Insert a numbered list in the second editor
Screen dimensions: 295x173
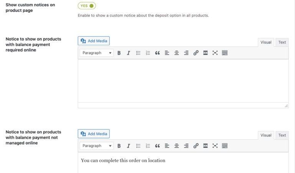(148, 146)
